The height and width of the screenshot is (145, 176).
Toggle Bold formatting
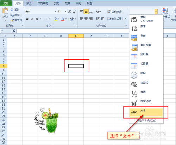pyautogui.click(x=27, y=19)
